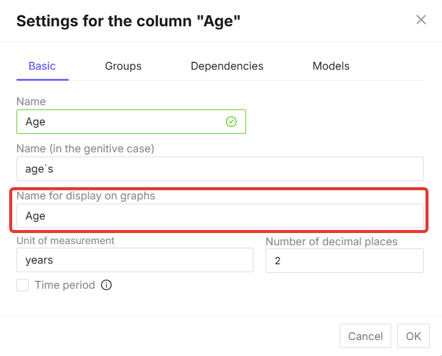Click the genitive case name field
Image resolution: width=442 pixels, height=356 pixels.
click(x=220, y=169)
